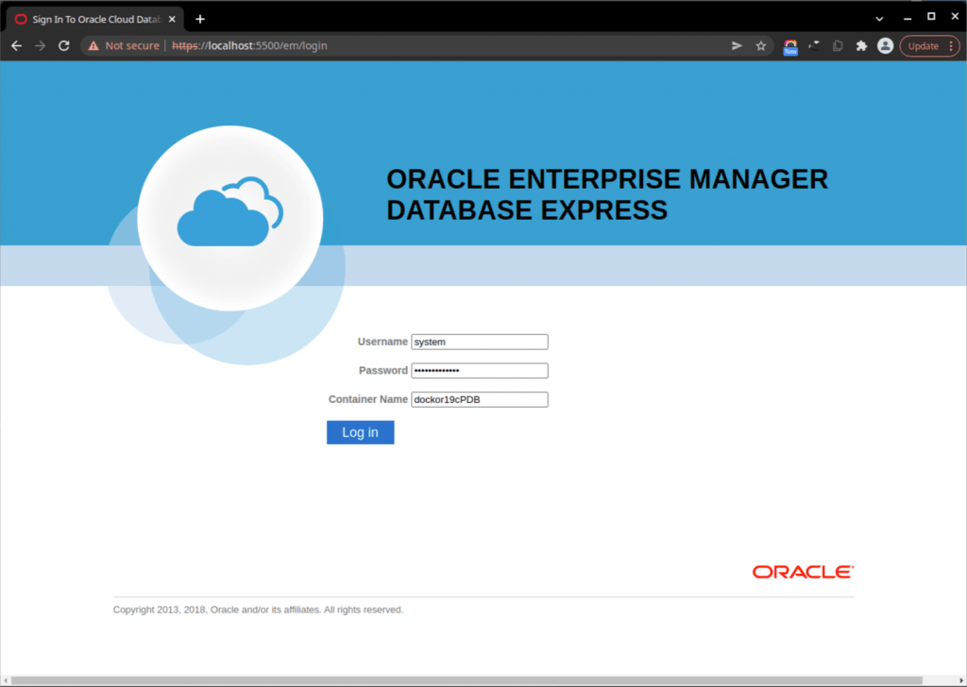Screen dimensions: 967x687
Task: Minimize the browser window
Action: [x=908, y=18]
